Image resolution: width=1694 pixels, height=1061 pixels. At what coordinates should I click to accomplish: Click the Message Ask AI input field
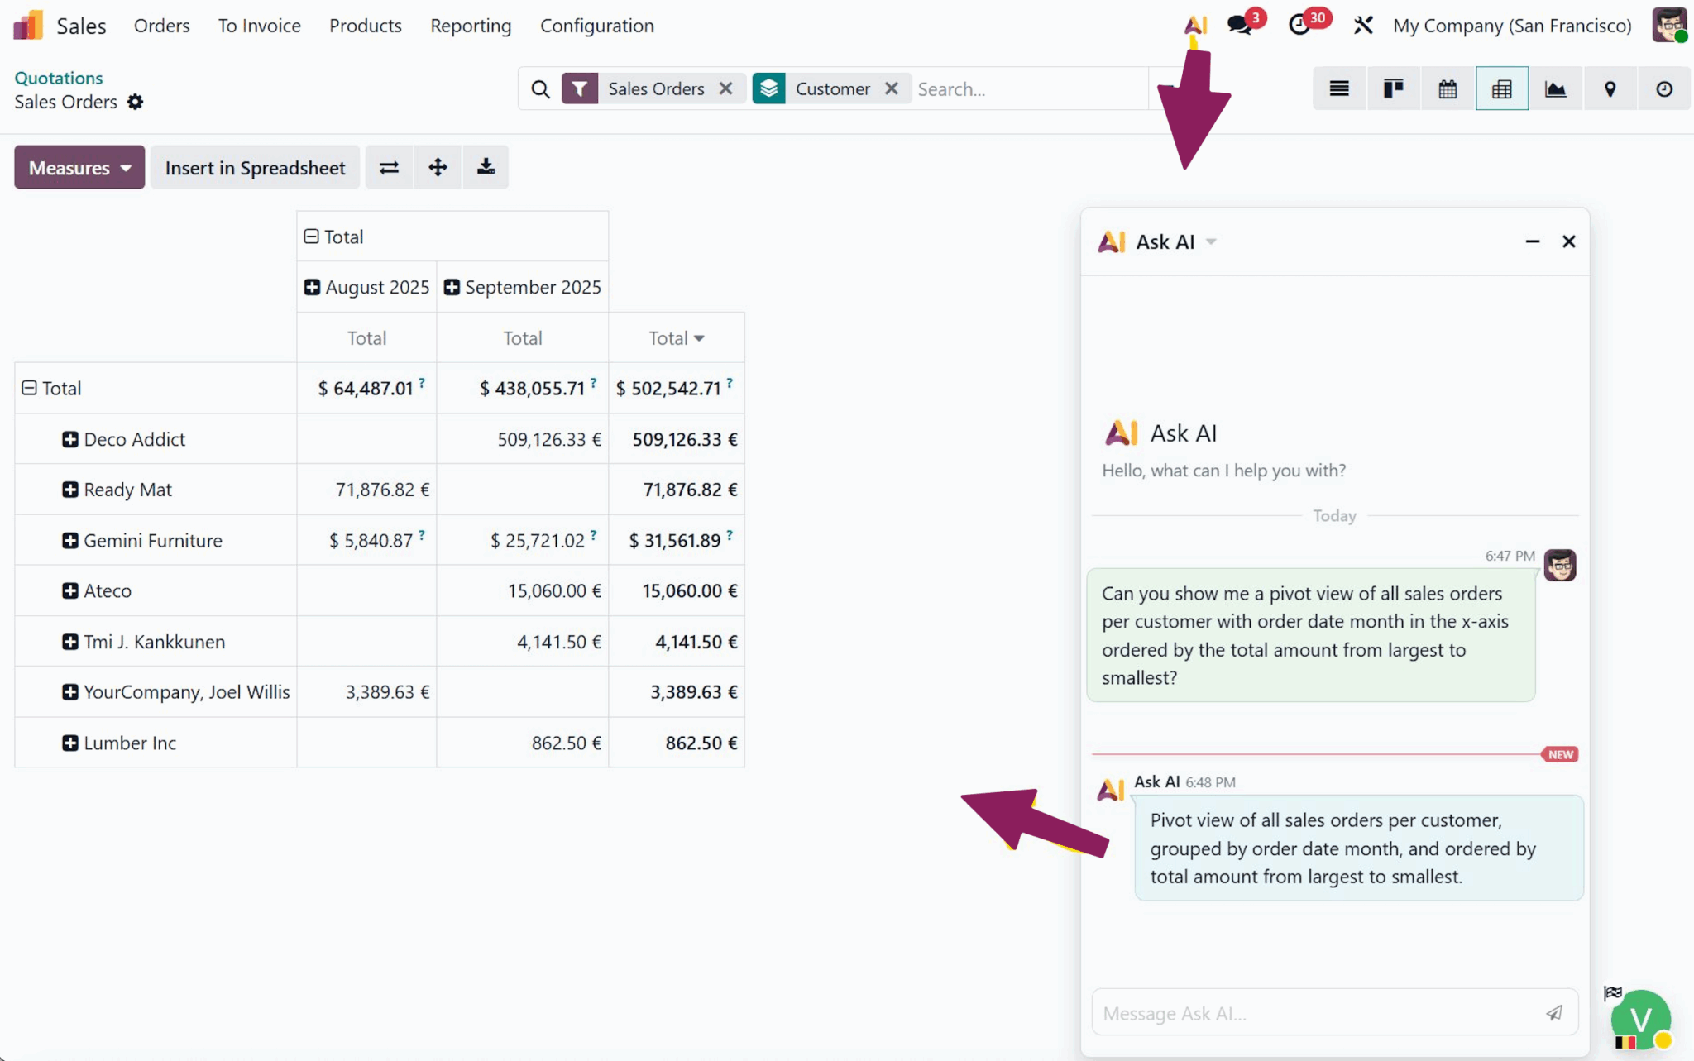[x=1315, y=1013]
